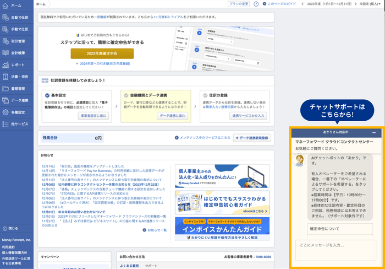Open the ホーム home icon in sidebar
Screen dimensions: 385x269
tap(5, 5)
